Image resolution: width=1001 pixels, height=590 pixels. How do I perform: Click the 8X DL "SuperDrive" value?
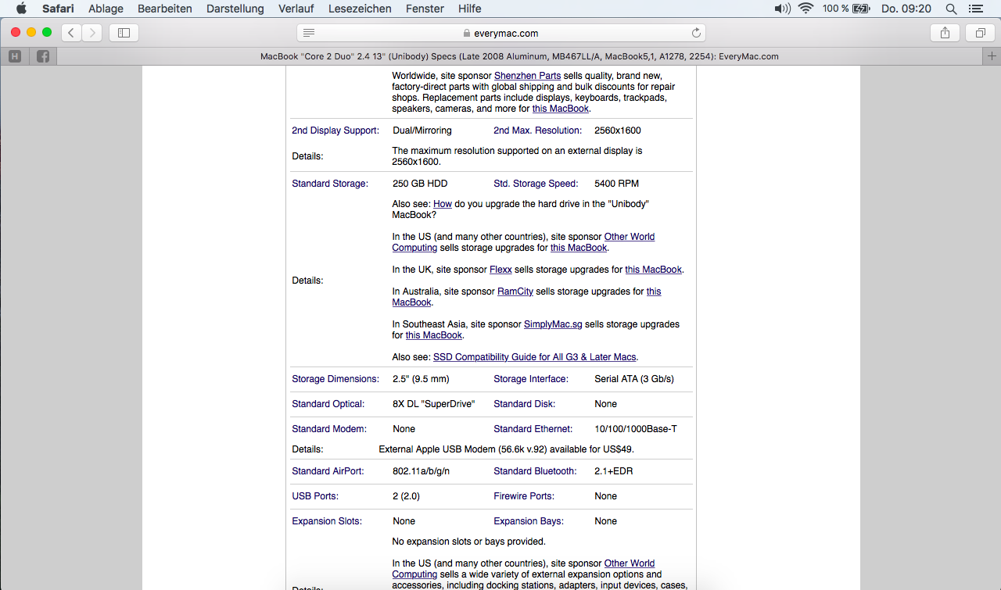click(x=434, y=404)
